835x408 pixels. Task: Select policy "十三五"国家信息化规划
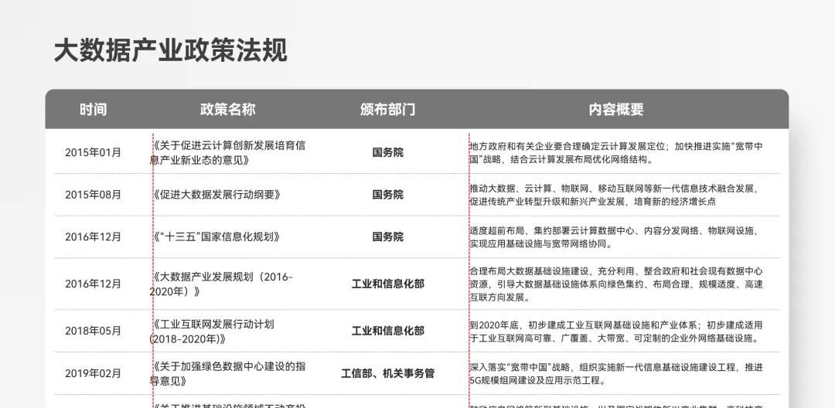216,237
